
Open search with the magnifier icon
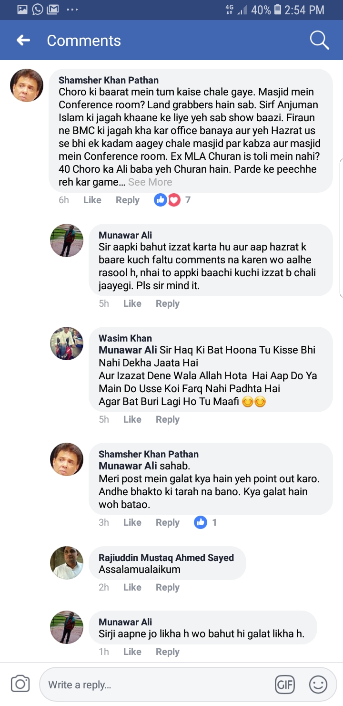319,41
